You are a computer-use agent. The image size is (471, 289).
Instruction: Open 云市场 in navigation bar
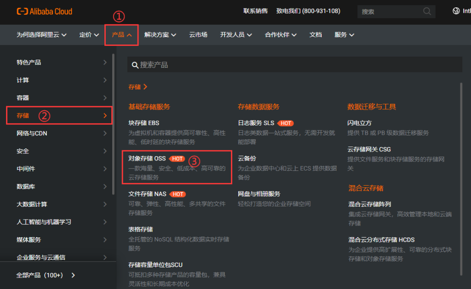198,35
